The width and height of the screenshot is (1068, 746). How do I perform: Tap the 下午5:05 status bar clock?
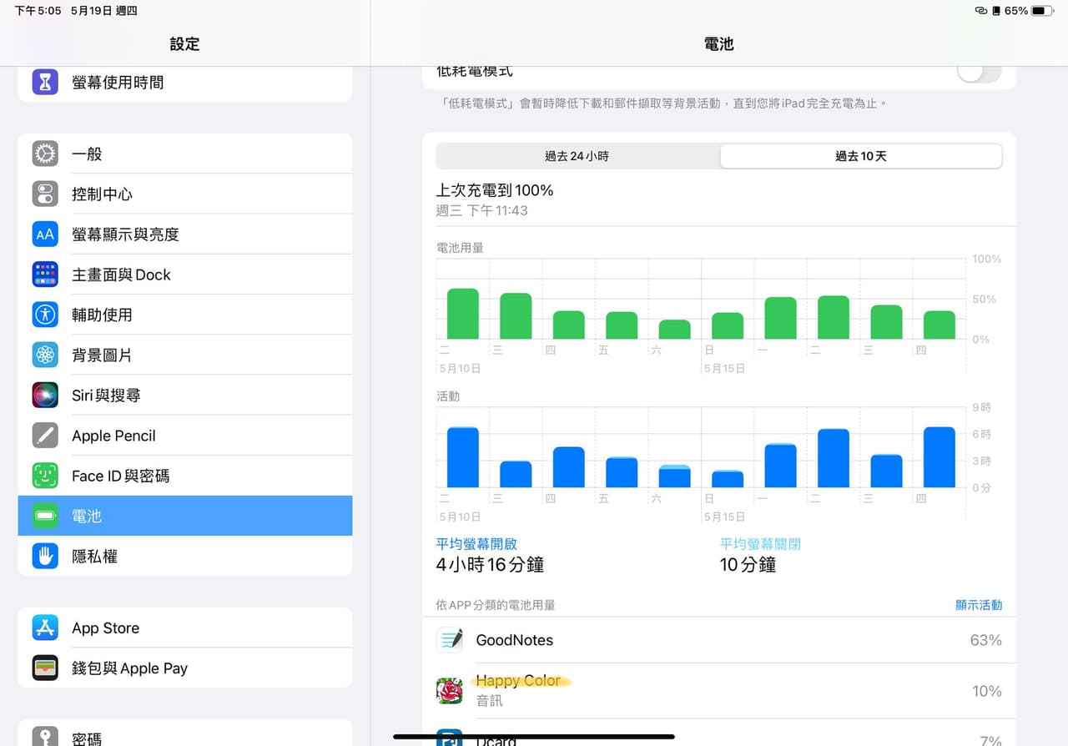pos(38,11)
